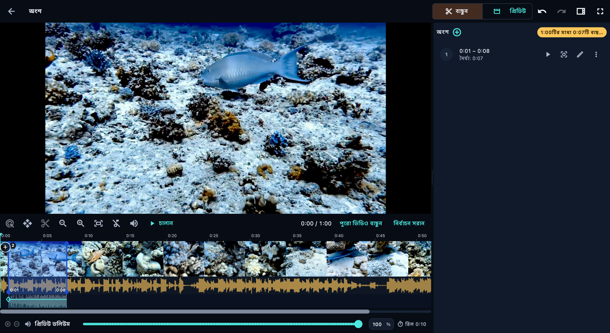The image size is (610, 333).
Task: Add a new segment with the plus icon
Action: (x=457, y=32)
